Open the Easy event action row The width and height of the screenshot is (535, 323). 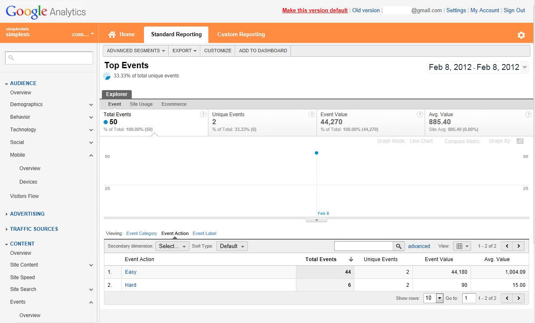[130, 272]
